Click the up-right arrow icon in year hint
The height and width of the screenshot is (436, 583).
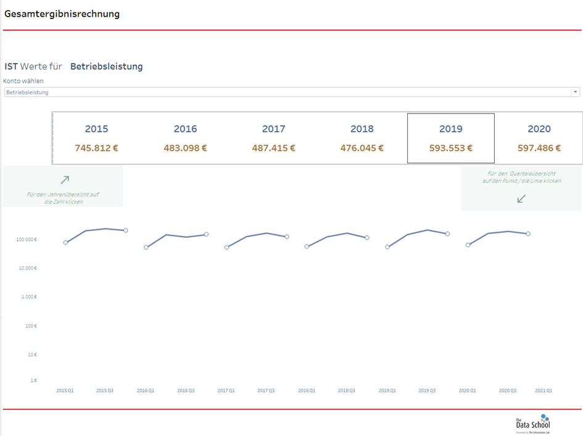(x=65, y=180)
